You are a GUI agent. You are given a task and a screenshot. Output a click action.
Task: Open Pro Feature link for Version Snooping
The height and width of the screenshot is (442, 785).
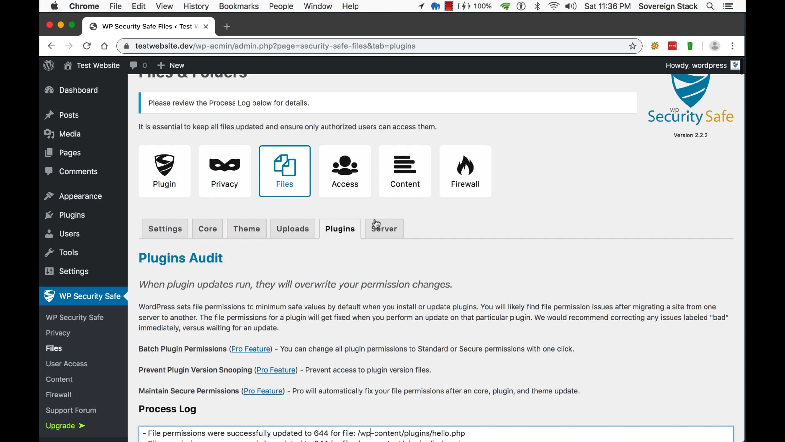[x=276, y=370]
